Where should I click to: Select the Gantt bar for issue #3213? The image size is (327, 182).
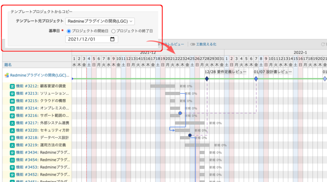click(x=173, y=93)
